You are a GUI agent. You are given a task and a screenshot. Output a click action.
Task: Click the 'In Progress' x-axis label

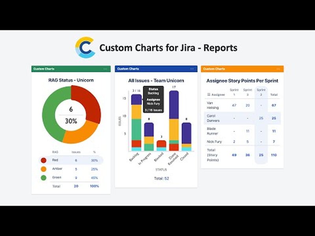(x=145, y=159)
